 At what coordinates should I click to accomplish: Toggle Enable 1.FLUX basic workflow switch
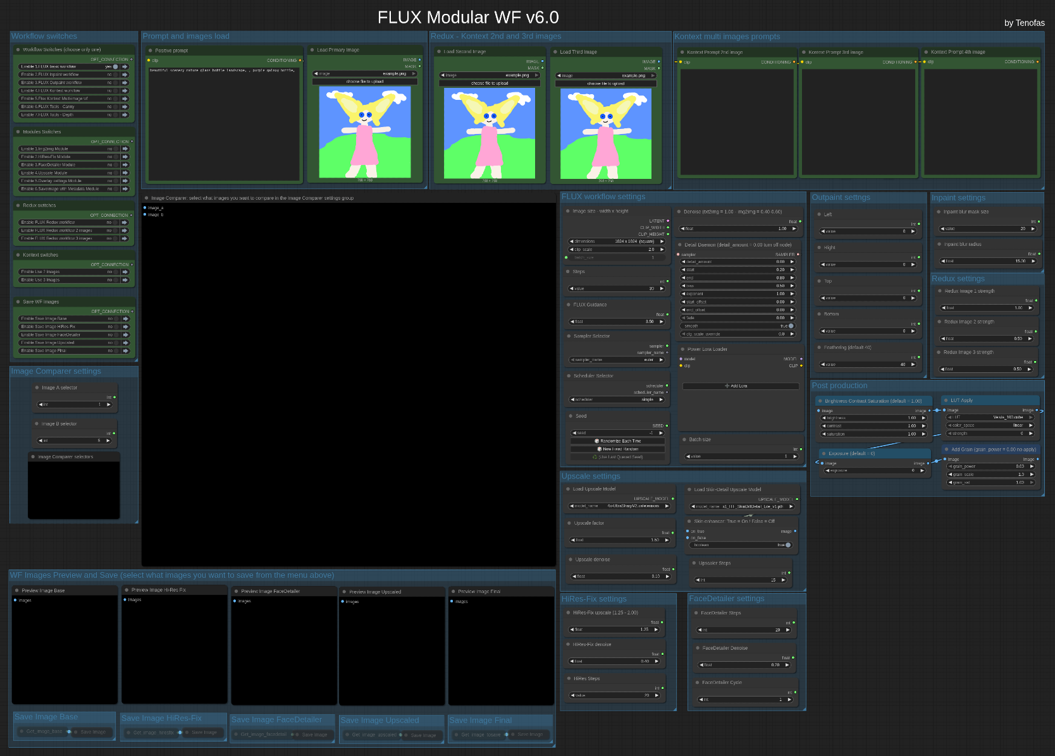(x=115, y=66)
